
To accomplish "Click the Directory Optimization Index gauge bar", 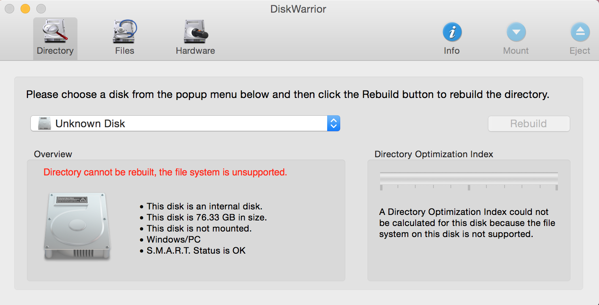I will pos(469,178).
